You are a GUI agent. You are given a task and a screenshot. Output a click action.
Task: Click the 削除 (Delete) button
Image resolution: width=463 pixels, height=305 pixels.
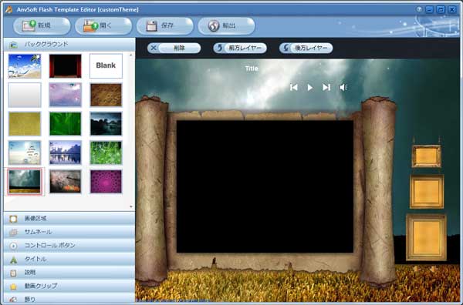pyautogui.click(x=174, y=48)
